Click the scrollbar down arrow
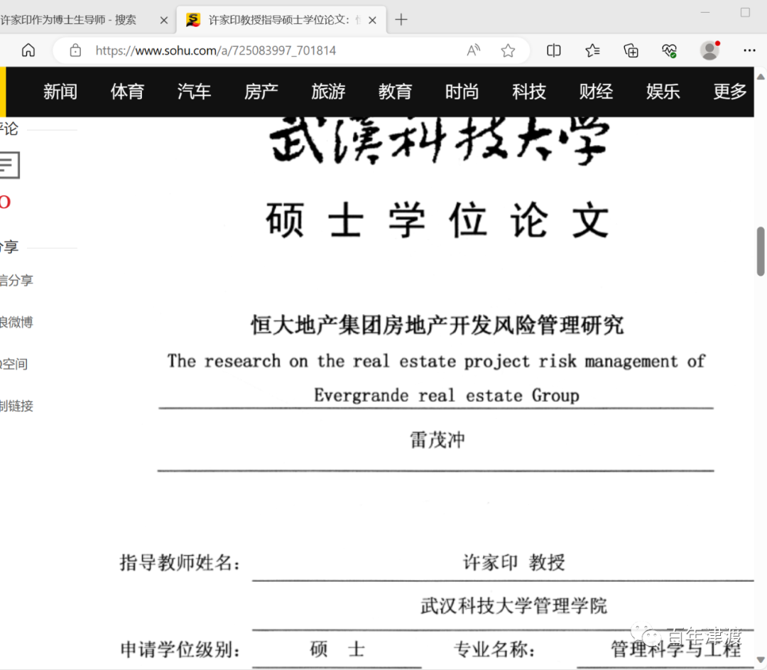 tap(761, 659)
